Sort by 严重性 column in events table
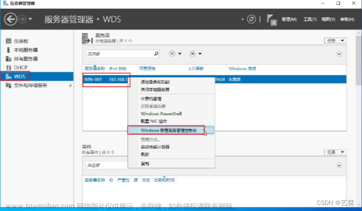The image size is (362, 211). (x=123, y=180)
